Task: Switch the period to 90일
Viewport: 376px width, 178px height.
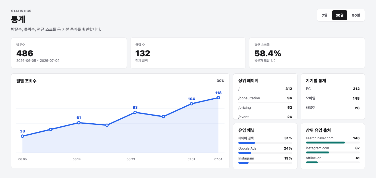Action: click(x=356, y=15)
